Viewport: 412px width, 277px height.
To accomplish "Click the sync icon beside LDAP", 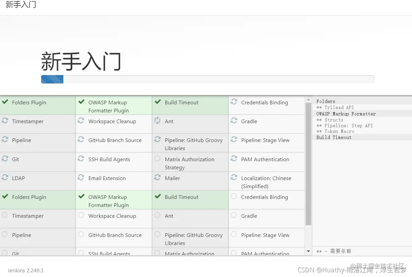I will [x=5, y=177].
